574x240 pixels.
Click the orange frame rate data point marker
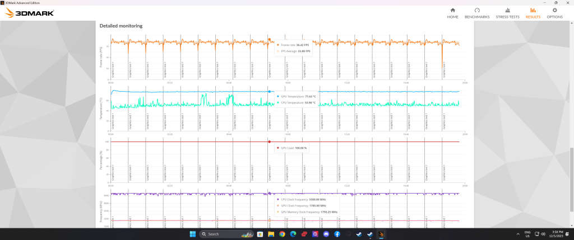270,40
